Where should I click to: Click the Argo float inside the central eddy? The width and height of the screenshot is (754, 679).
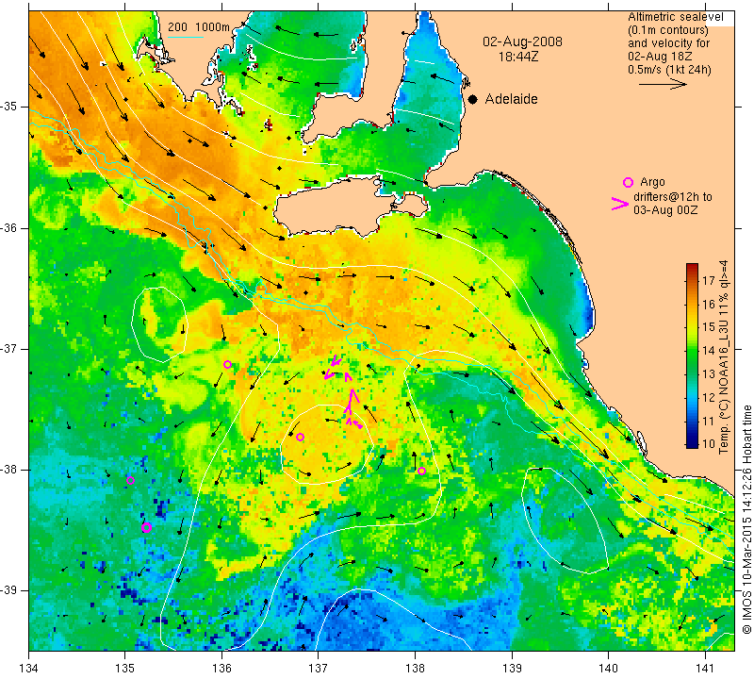click(x=300, y=437)
